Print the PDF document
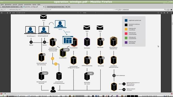 pos(161,13)
